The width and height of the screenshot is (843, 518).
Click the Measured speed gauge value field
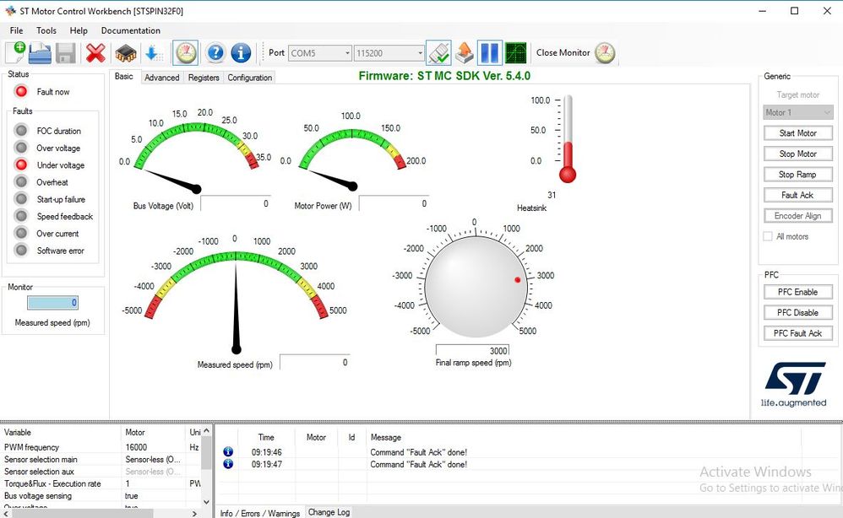pyautogui.click(x=315, y=362)
